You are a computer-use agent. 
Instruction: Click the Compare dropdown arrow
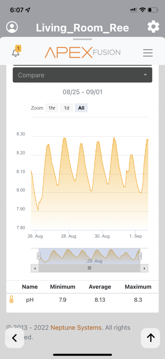point(145,75)
